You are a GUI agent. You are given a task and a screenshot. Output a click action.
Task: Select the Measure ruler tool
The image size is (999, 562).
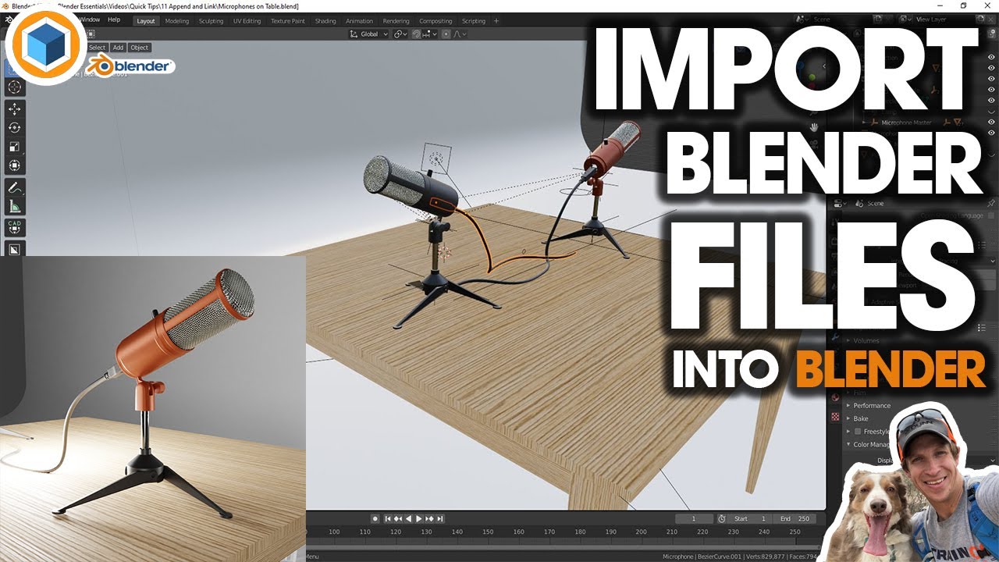click(14, 206)
